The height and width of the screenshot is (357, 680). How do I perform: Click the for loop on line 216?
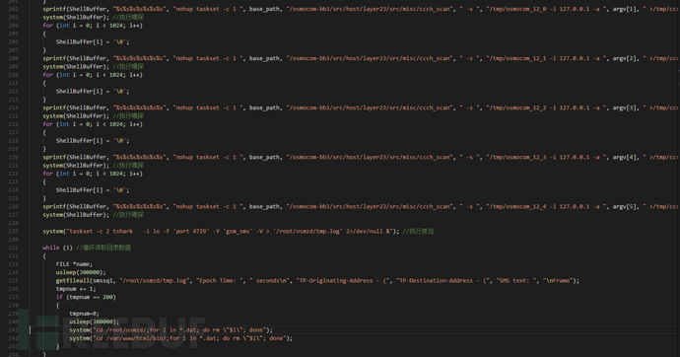pos(93,124)
